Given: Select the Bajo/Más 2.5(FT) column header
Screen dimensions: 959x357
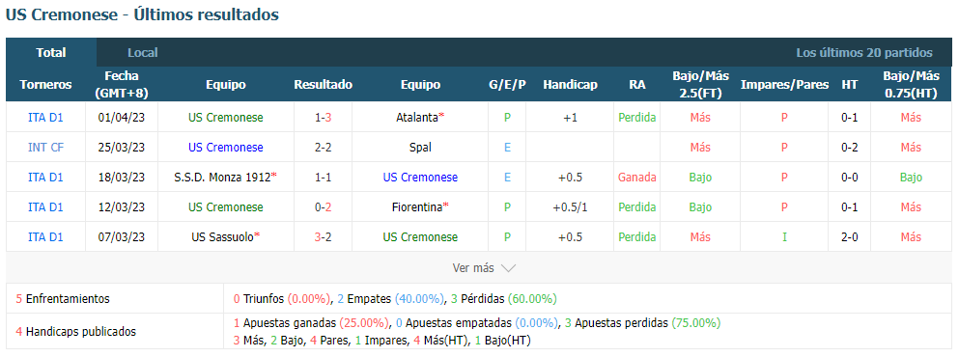Looking at the screenshot, I should point(701,84).
